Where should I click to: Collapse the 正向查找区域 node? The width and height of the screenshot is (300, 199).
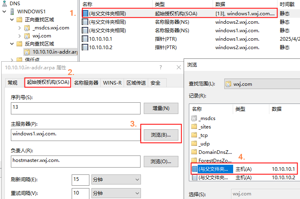(x=12, y=20)
